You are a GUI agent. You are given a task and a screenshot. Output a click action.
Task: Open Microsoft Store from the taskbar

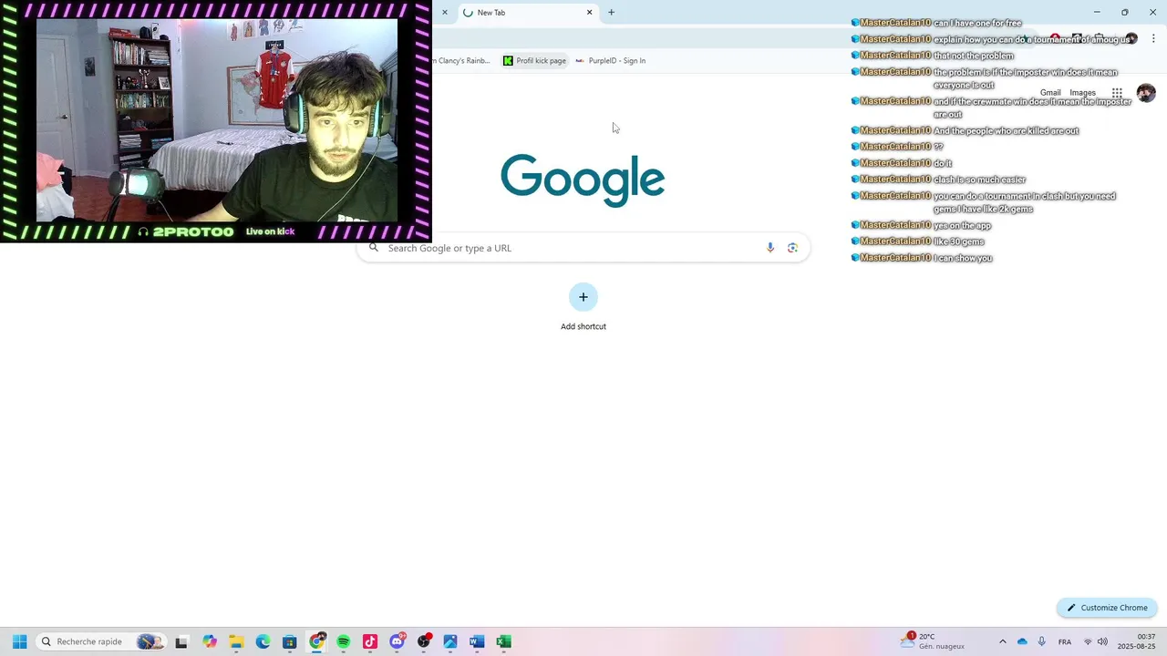[290, 641]
